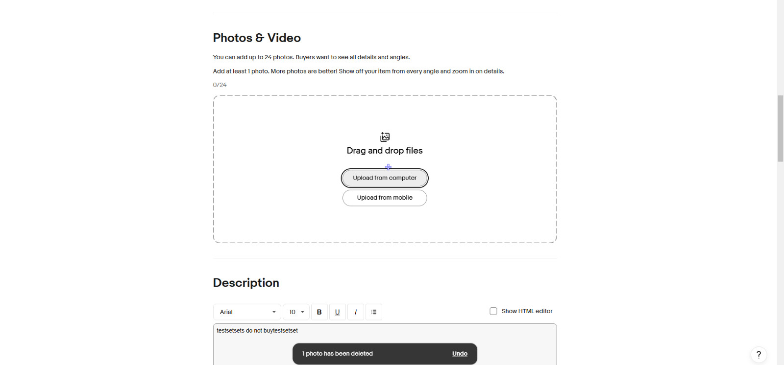Upload photos from computer
The image size is (784, 365).
(385, 178)
